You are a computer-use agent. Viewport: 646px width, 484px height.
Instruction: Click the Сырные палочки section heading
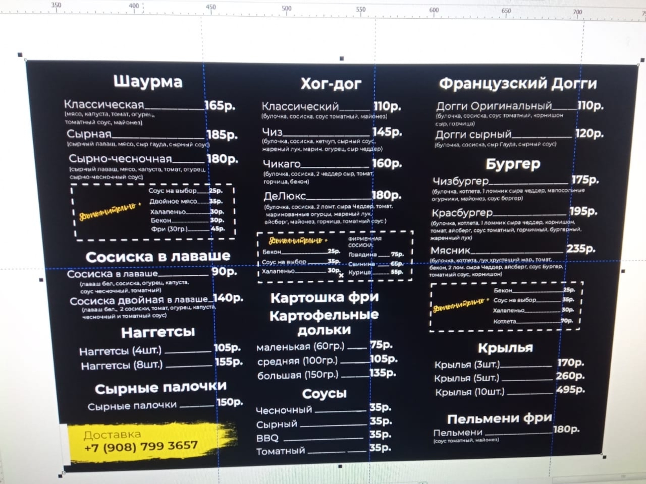click(x=160, y=388)
